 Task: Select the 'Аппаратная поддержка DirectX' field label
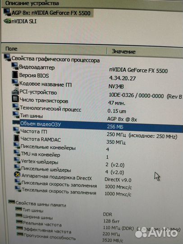(57, 177)
